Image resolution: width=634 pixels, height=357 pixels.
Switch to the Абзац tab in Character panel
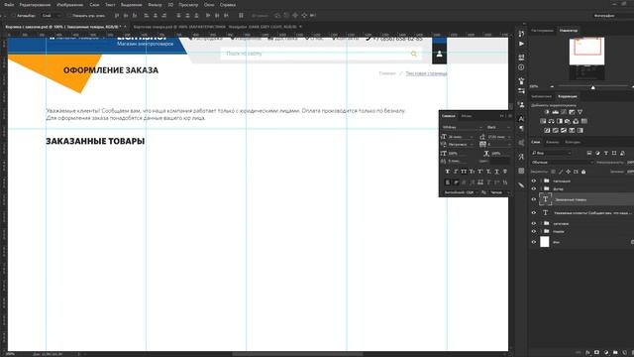(467, 116)
